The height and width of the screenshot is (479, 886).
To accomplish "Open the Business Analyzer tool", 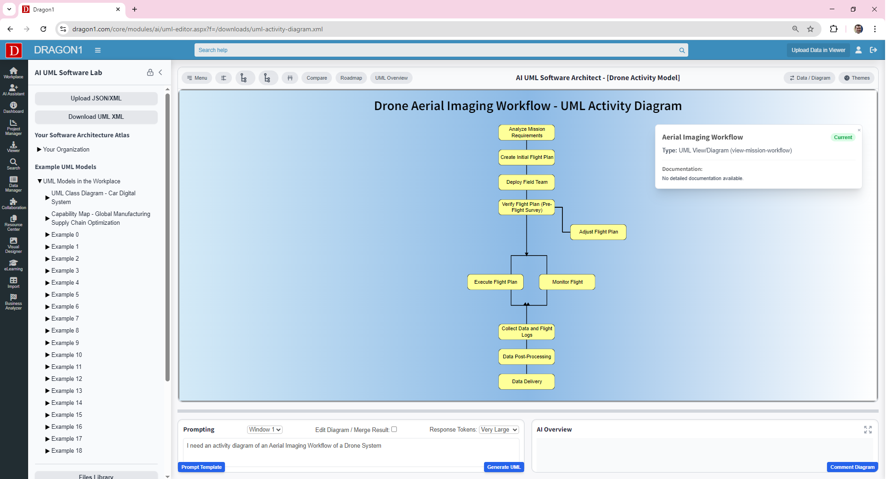I will pyautogui.click(x=14, y=302).
